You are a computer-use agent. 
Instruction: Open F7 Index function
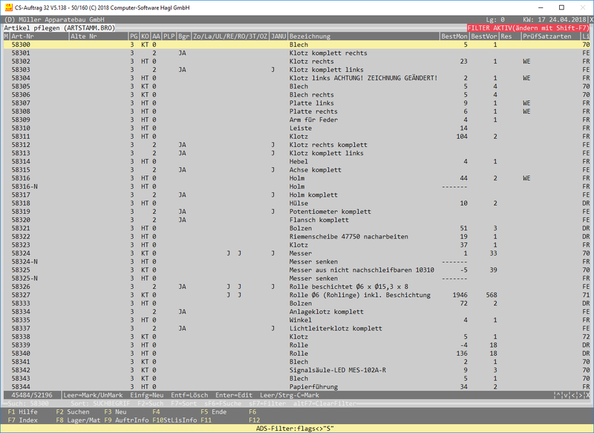point(23,420)
